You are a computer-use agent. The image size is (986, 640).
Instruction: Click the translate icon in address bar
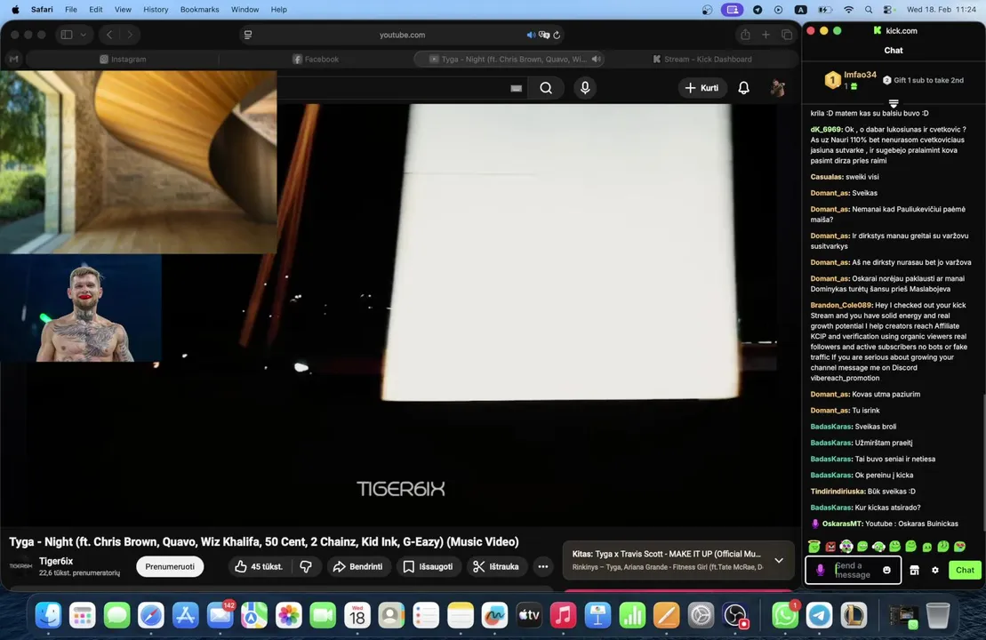coord(544,35)
